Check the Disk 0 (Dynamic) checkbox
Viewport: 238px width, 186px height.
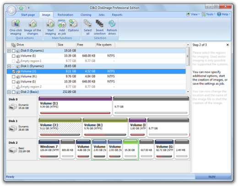(14, 51)
